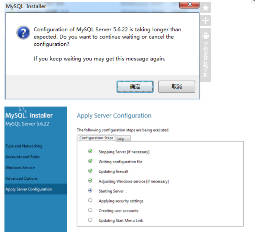Viewport: 255px width, 232px height.
Task: Click green check beside Updating firewall
Action: click(x=90, y=171)
